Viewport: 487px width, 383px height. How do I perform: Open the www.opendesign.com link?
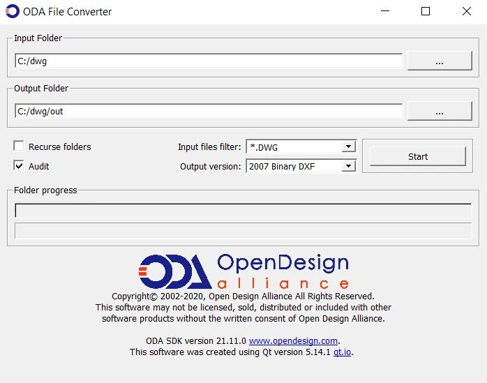pyautogui.click(x=293, y=341)
